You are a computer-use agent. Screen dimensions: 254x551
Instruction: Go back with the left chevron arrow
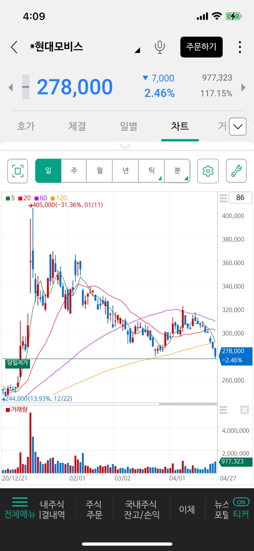14,47
